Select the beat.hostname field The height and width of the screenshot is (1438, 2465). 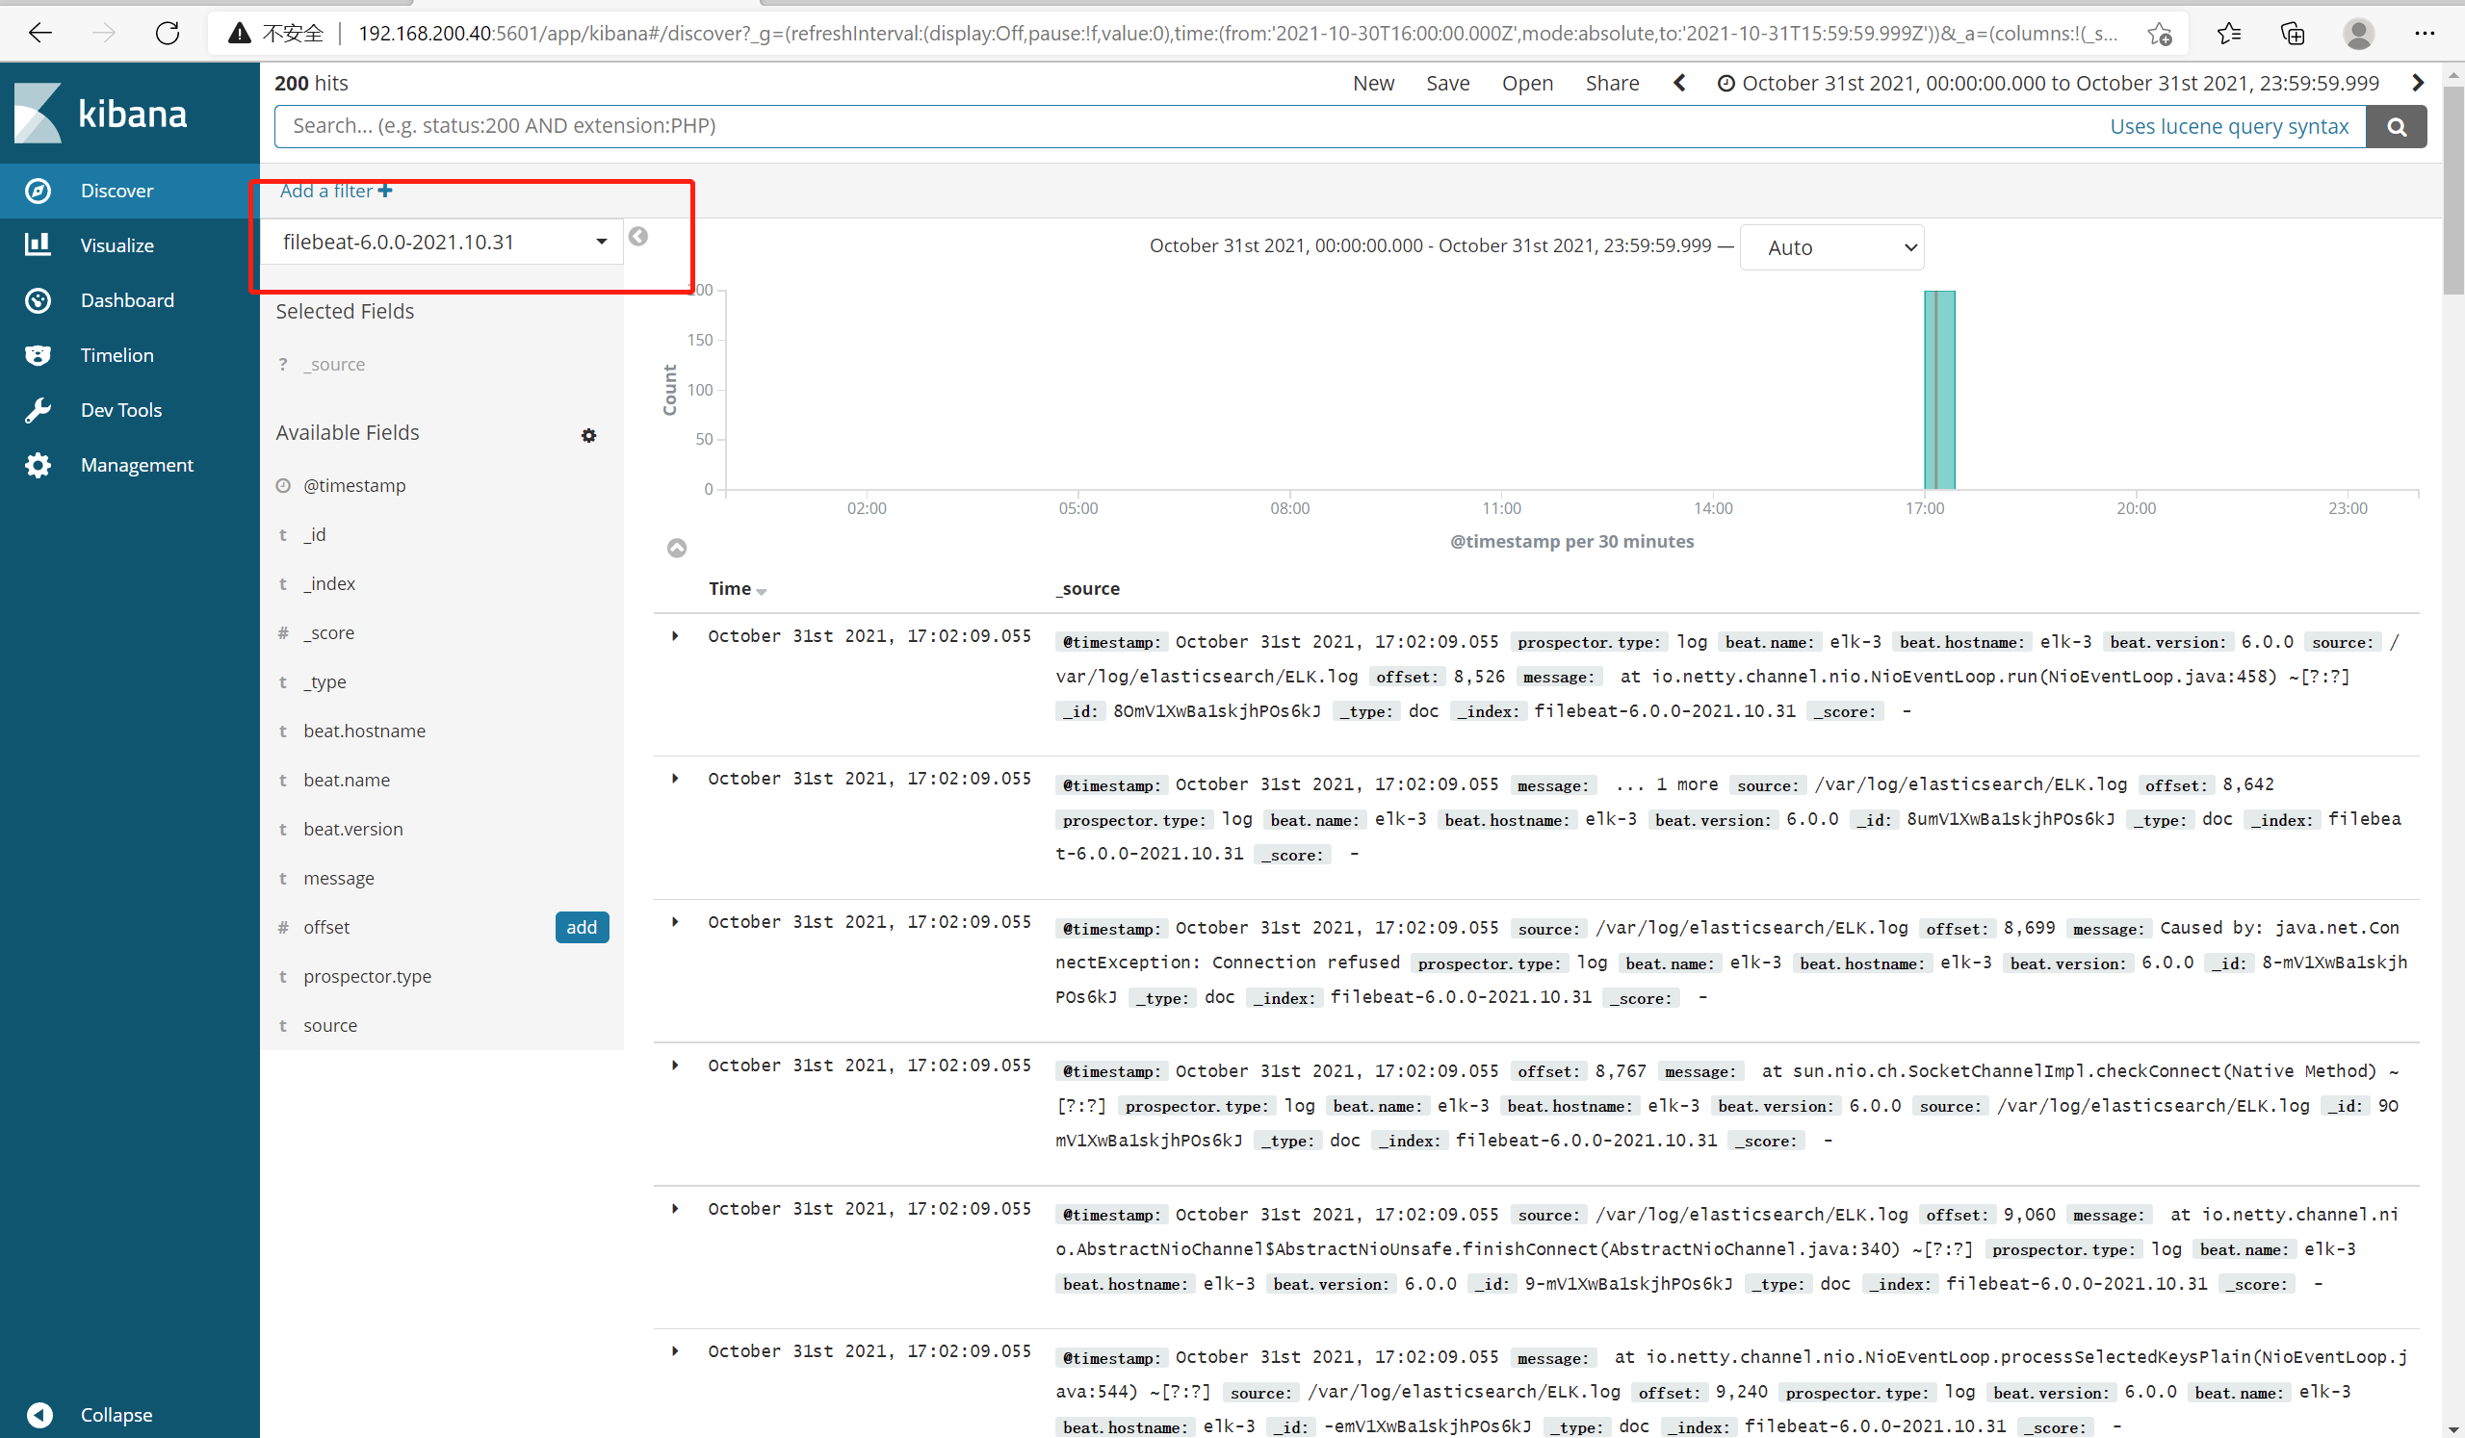(364, 731)
